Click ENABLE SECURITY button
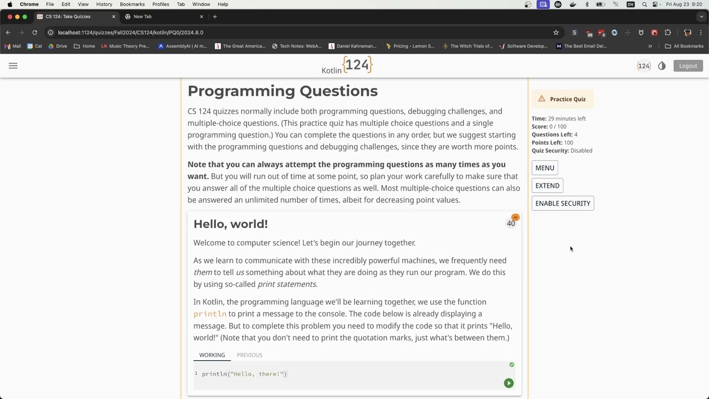The height and width of the screenshot is (399, 709). pos(563,203)
